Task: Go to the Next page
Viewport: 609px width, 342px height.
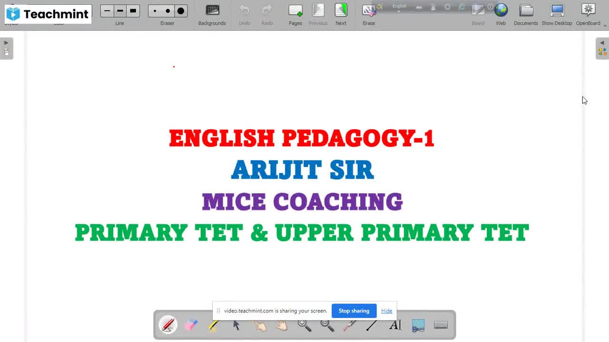Action: [341, 14]
